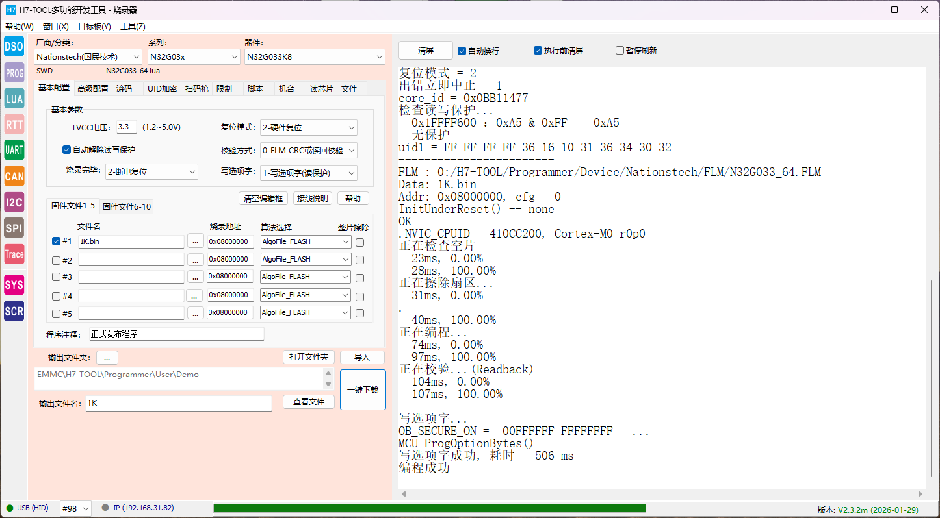Open the 复位模式 dropdown
This screenshot has height=518, width=940.
pyautogui.click(x=308, y=128)
